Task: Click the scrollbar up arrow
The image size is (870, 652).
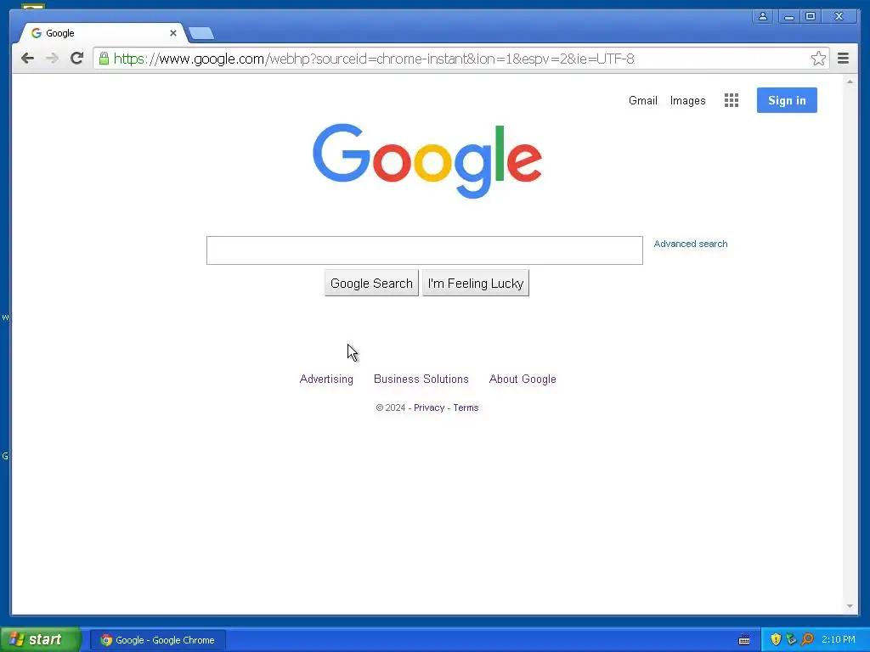Action: (850, 81)
